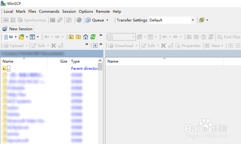Click the remote Properties button
Viewport: 241px width, 144px height.
(x=188, y=46)
